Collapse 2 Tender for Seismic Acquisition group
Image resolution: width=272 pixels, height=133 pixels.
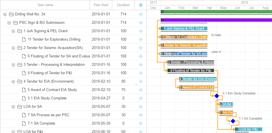[13, 48]
